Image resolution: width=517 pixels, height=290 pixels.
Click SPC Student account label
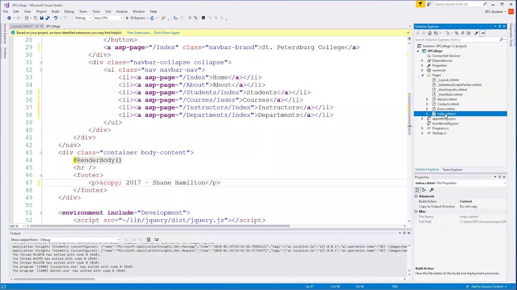[494, 12]
